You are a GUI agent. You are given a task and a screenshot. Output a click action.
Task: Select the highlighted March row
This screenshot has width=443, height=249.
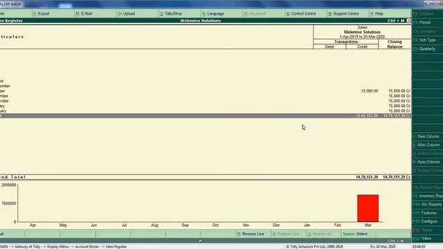click(206, 116)
